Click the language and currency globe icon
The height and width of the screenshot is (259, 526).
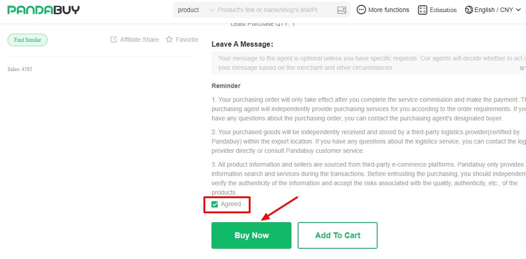click(469, 10)
